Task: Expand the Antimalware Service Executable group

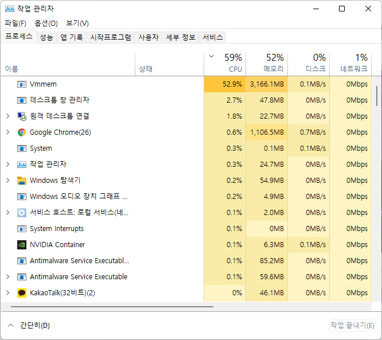Action: click(x=8, y=277)
